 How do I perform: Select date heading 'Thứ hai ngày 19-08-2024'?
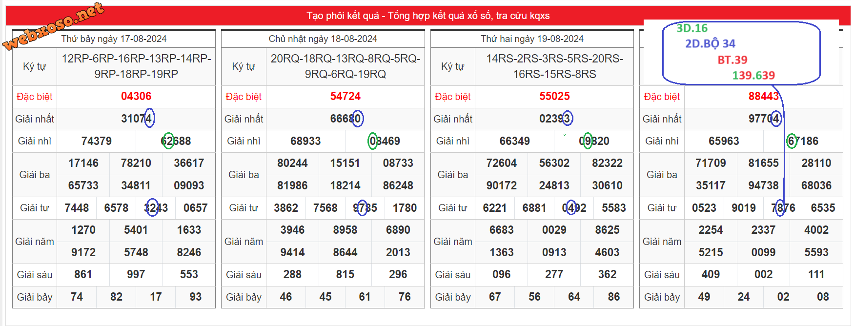pyautogui.click(x=532, y=39)
